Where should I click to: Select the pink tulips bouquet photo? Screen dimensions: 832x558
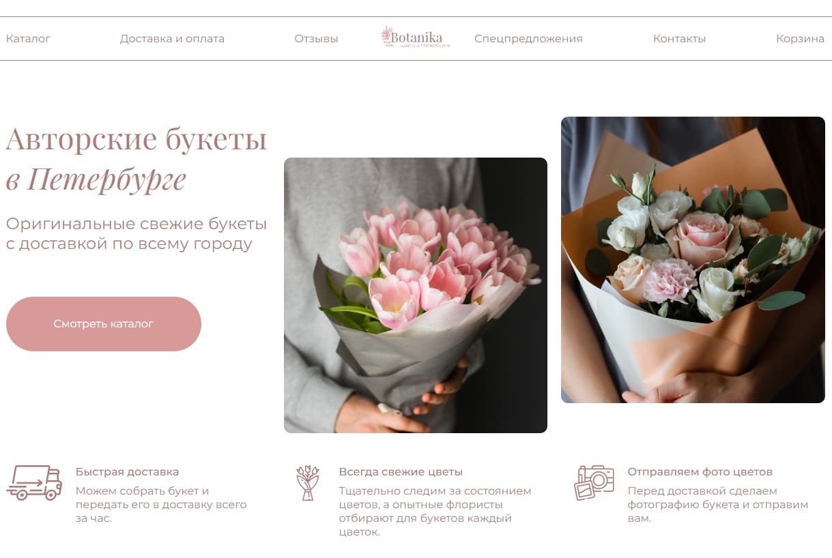(x=416, y=295)
